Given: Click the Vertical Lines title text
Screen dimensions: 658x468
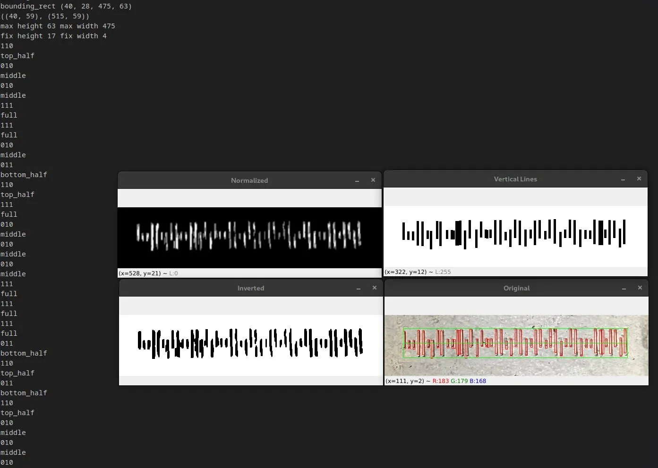Looking at the screenshot, I should [515, 179].
